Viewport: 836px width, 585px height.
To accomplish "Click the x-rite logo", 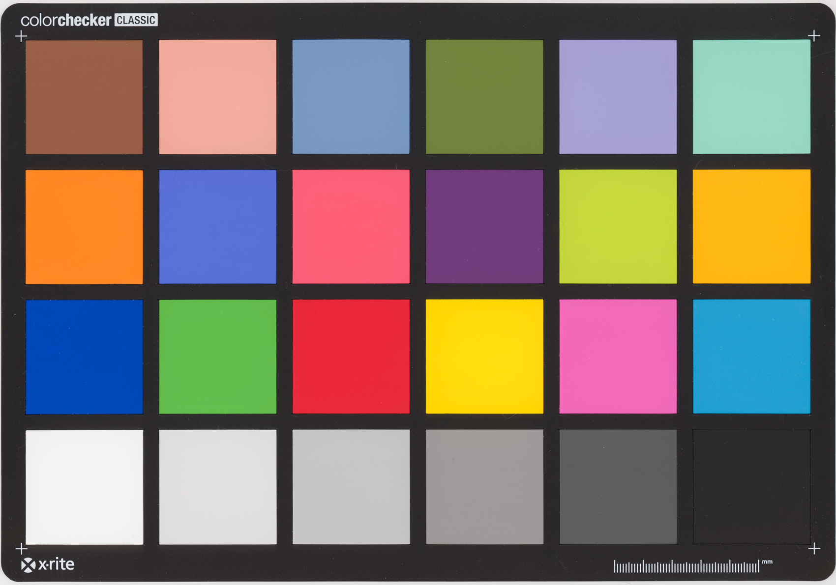I will tap(48, 564).
